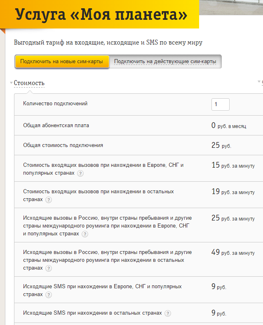The image size is (263, 325).
Task: Open help icon for the 49 руб. outgoing calls row
Action: 49,268
